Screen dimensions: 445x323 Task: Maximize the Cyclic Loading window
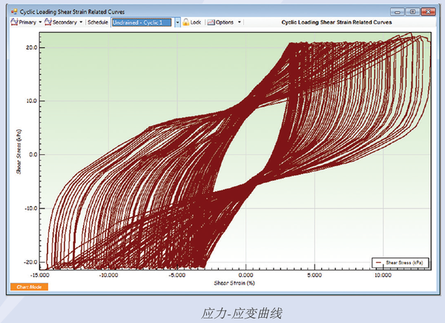pos(412,12)
